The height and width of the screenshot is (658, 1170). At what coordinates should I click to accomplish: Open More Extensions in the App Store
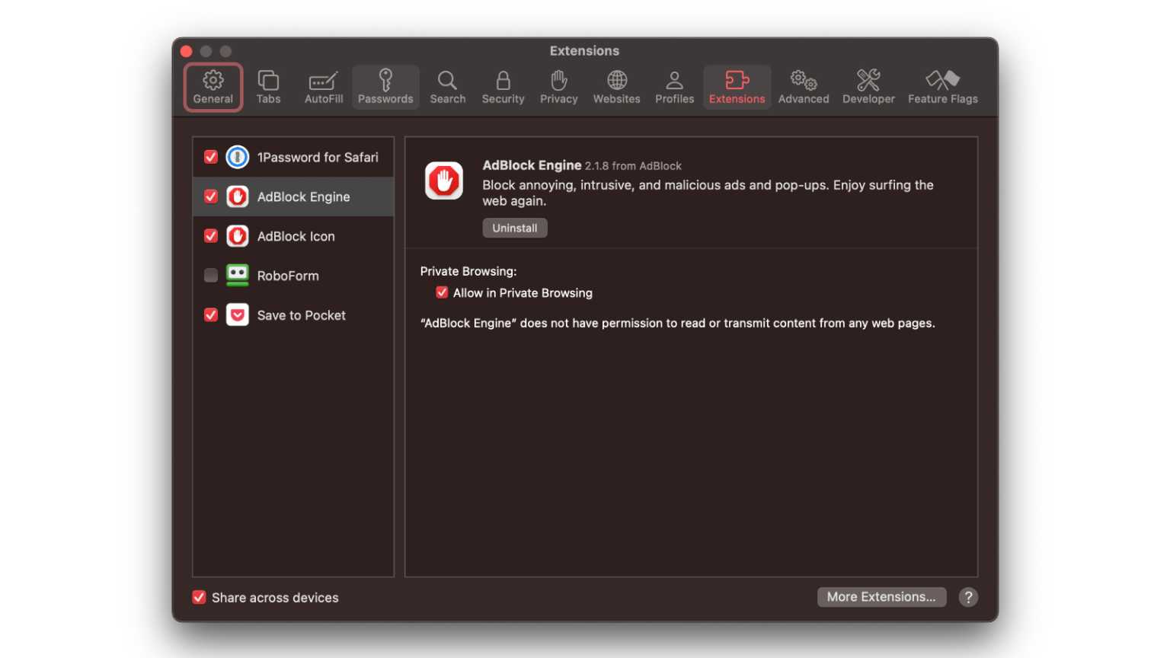tap(881, 596)
